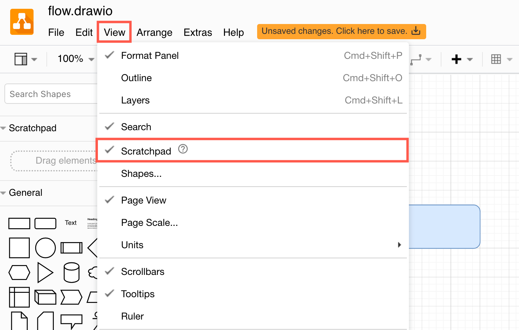Image resolution: width=519 pixels, height=330 pixels.
Task: Select the circle shape
Action: pos(45,247)
